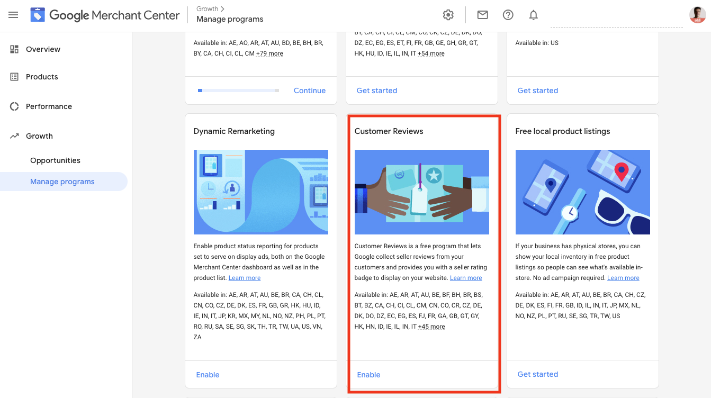Go to Performance in the sidebar

pos(49,106)
